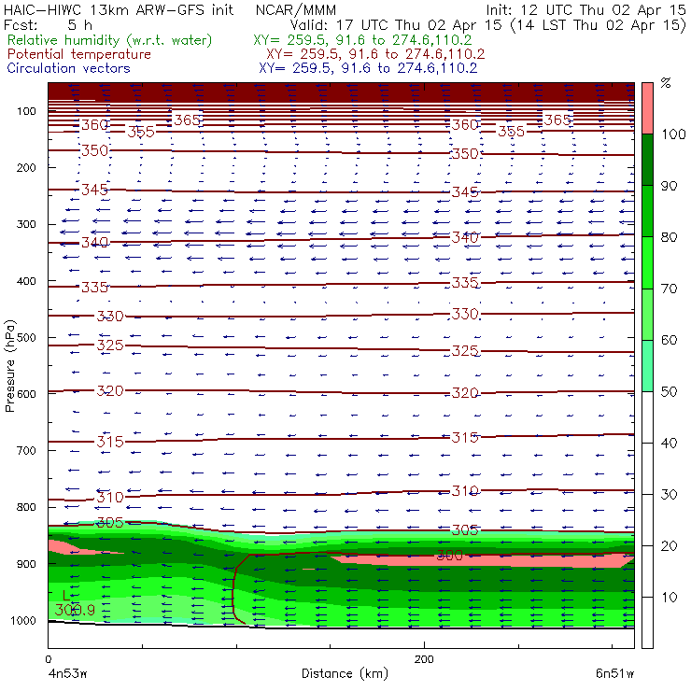691x691 pixels.
Task: Click the right-side "365" contour label
Action: click(x=557, y=120)
